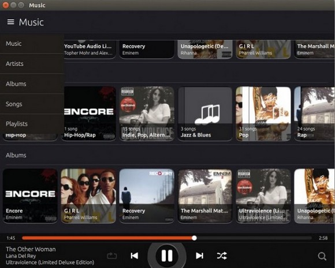The width and height of the screenshot is (335, 268).
Task: Open the Encore album by Eminem
Action: 30,196
